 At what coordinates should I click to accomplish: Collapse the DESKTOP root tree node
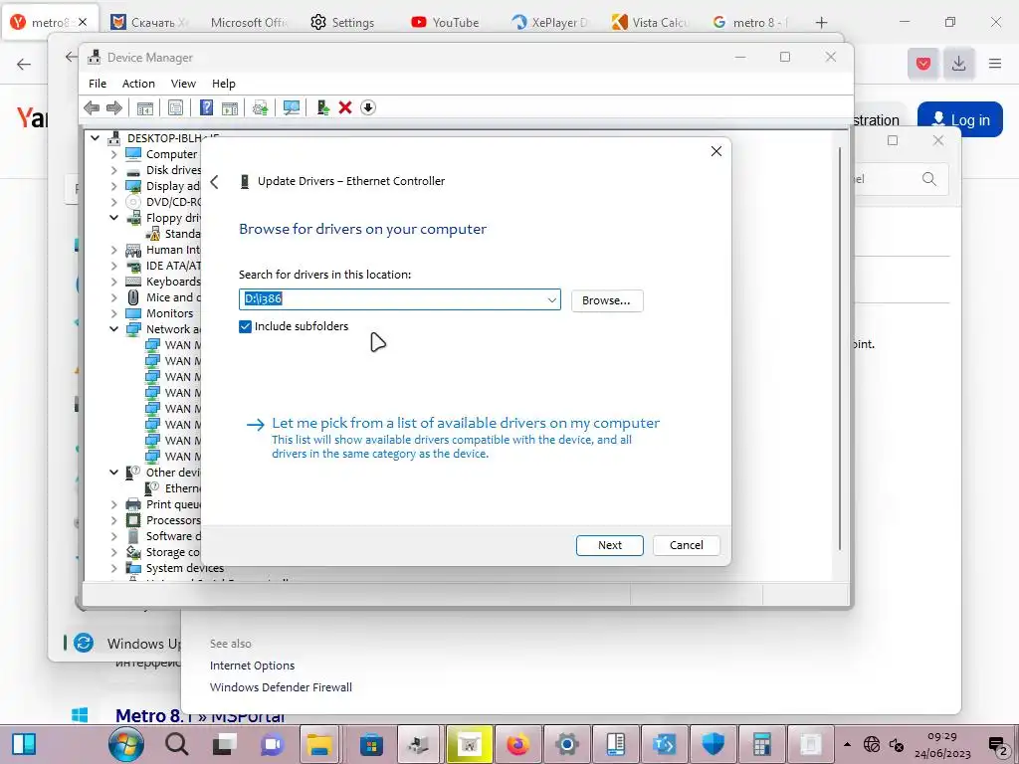point(95,138)
